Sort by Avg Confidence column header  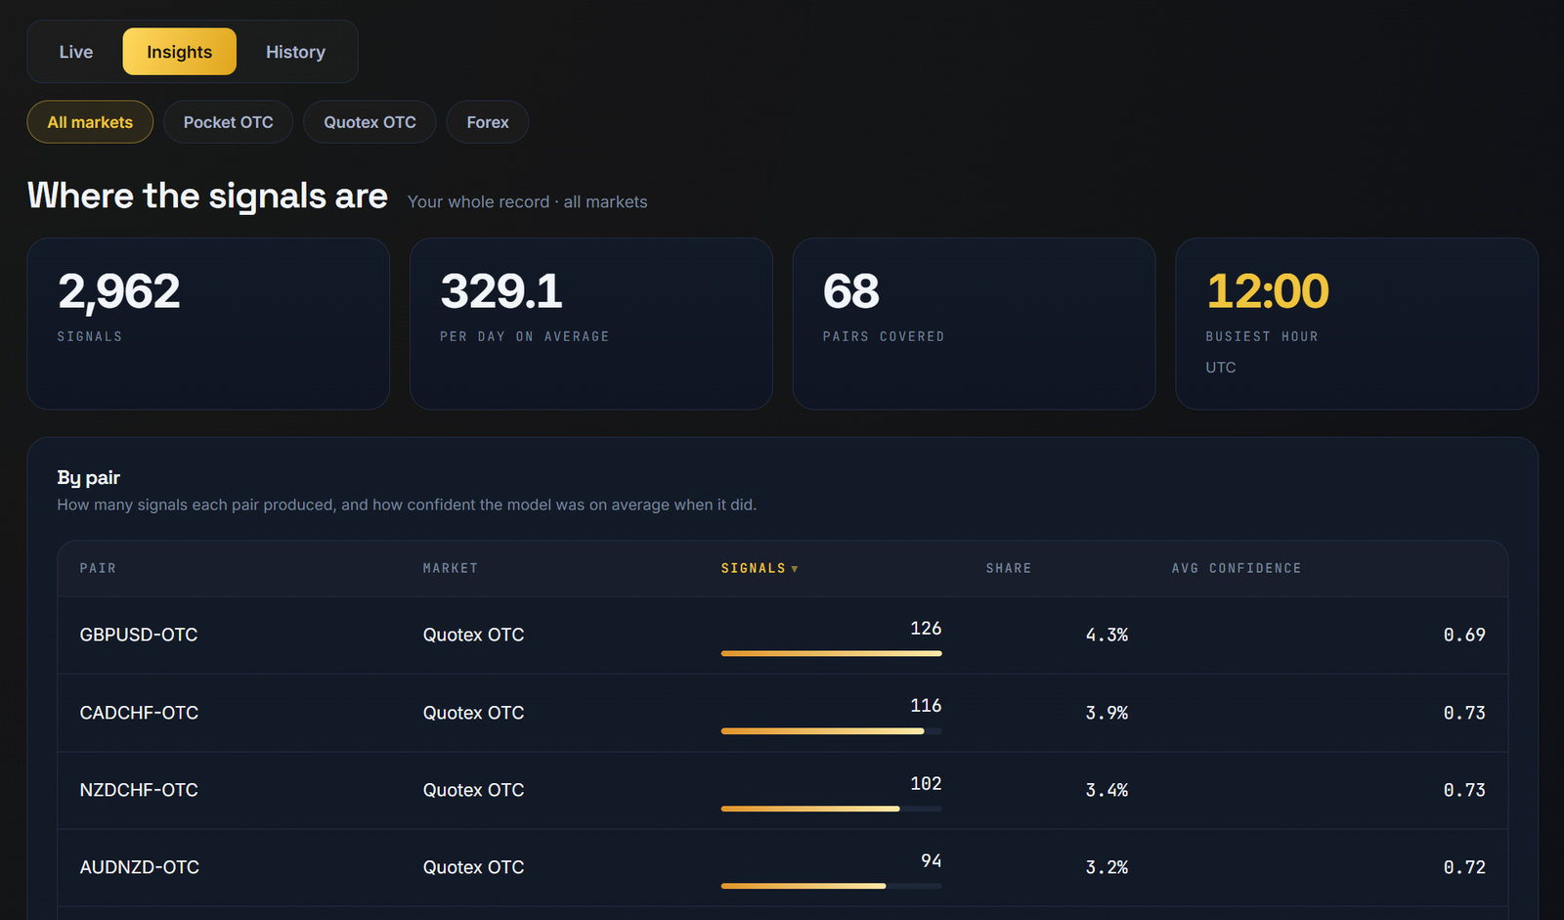[x=1237, y=568]
